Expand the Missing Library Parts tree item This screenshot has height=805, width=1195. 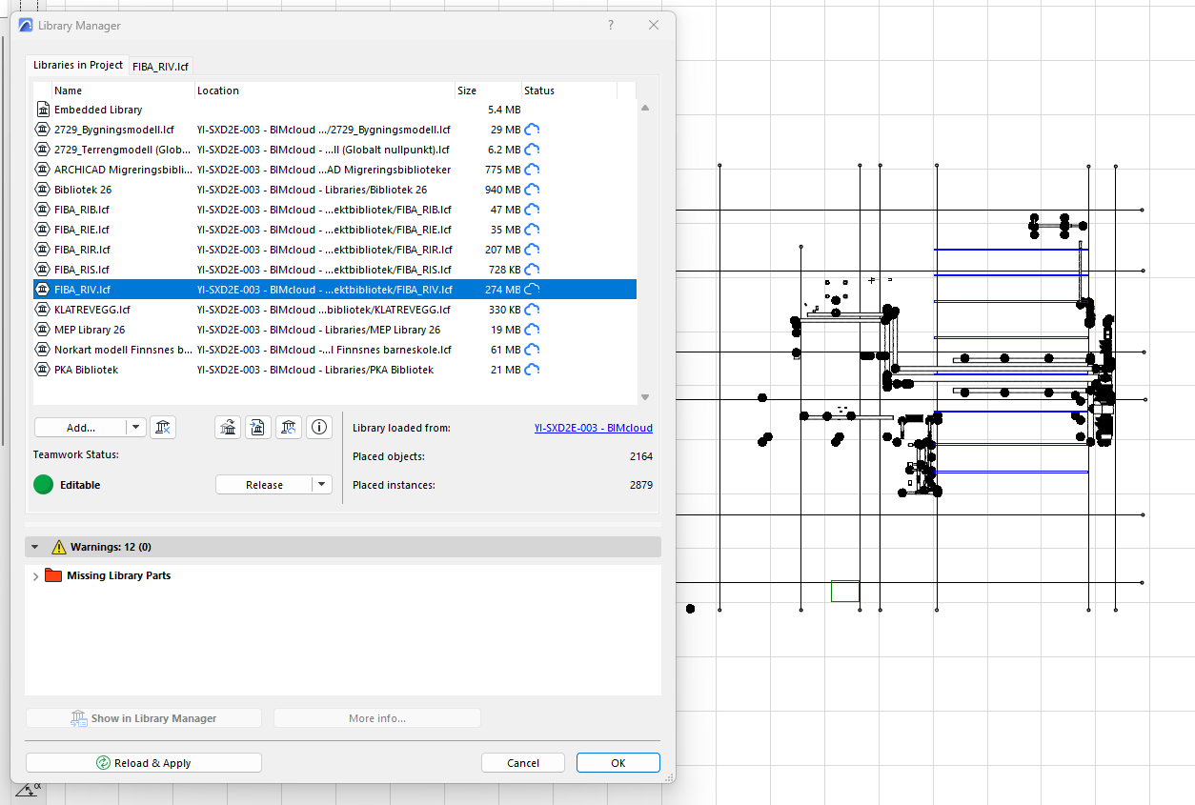click(x=36, y=576)
